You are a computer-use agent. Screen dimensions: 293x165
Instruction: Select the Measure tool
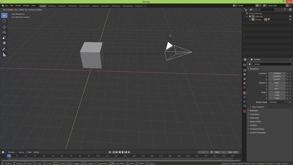pos(4,55)
